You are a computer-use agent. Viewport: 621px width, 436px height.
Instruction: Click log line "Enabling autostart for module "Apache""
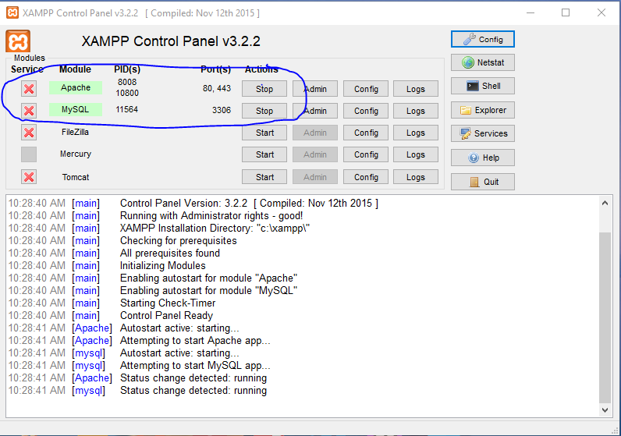click(209, 278)
